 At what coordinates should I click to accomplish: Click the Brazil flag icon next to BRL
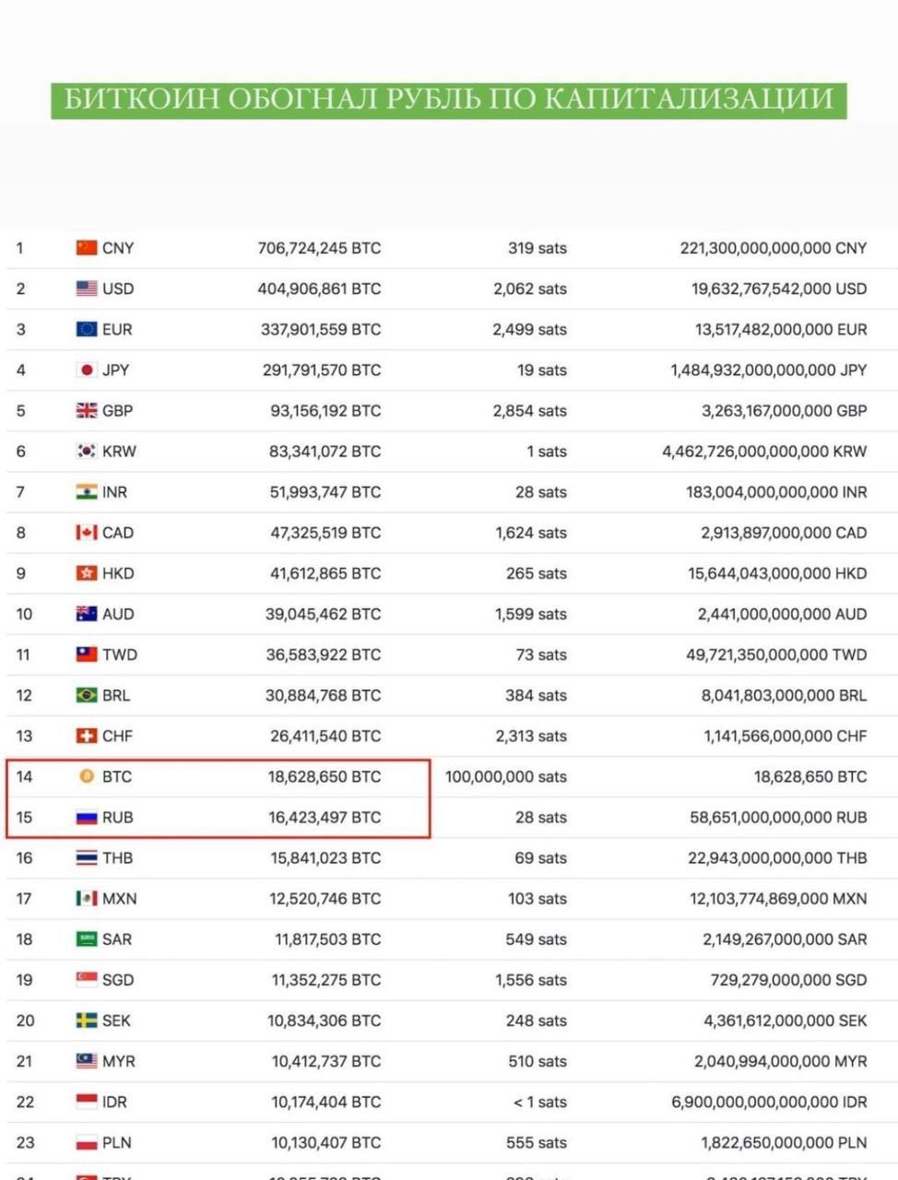coord(87,694)
